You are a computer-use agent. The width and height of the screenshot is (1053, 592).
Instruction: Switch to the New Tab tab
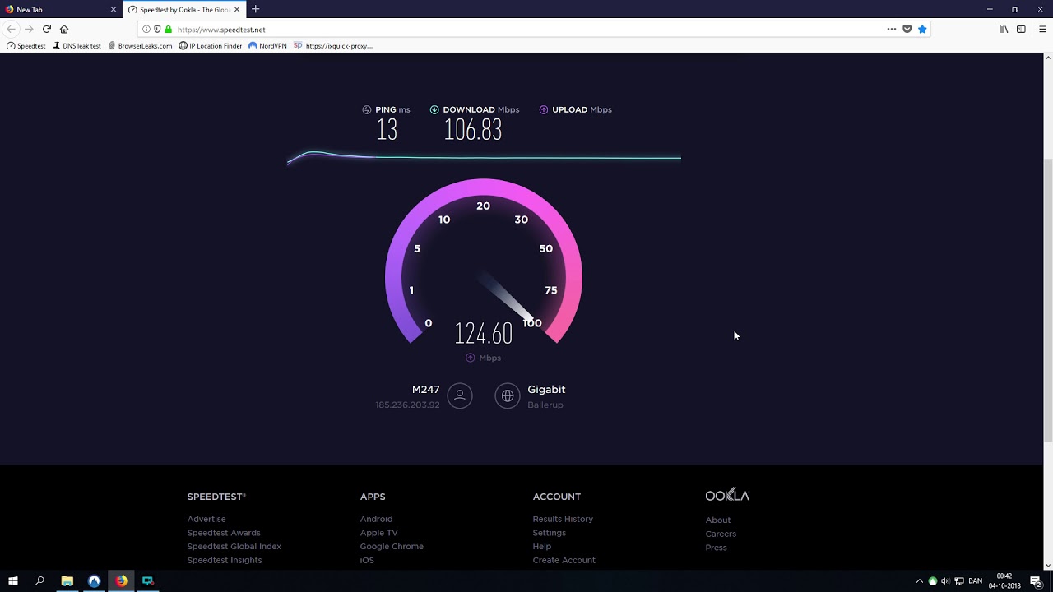(62, 10)
